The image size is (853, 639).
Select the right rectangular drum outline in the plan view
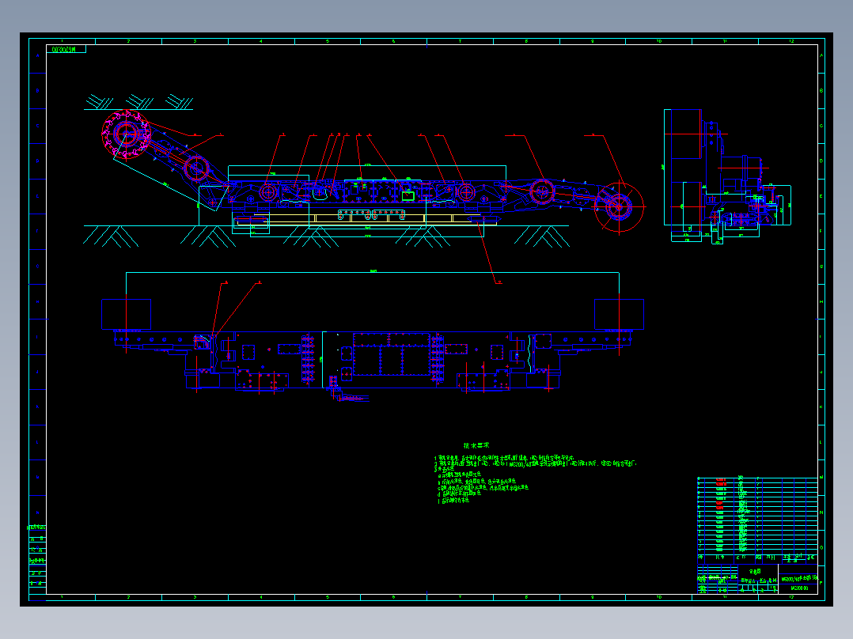[x=619, y=314]
